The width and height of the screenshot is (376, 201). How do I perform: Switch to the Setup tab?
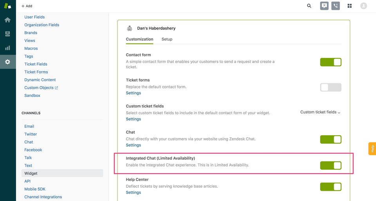(167, 39)
